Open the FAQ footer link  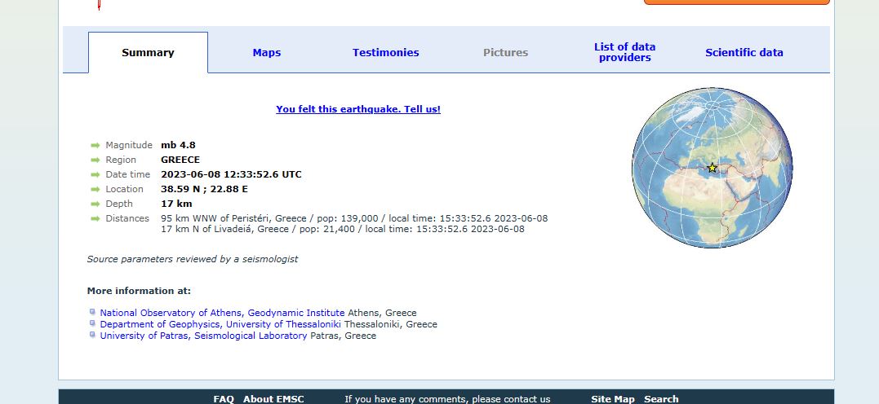(x=224, y=399)
